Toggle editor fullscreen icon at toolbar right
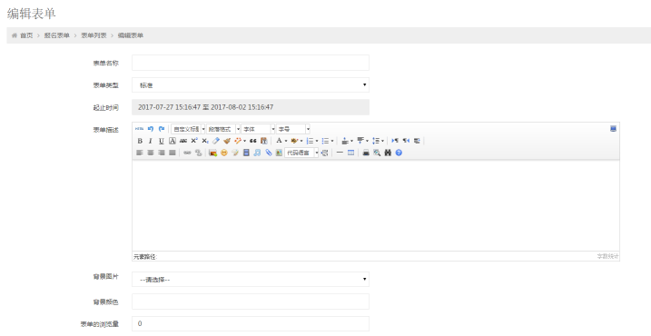651x336 pixels. 613,129
